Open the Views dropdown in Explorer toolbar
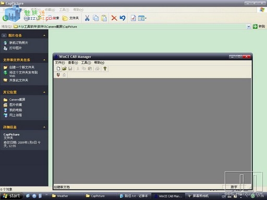267x200 pixels. [142, 18]
